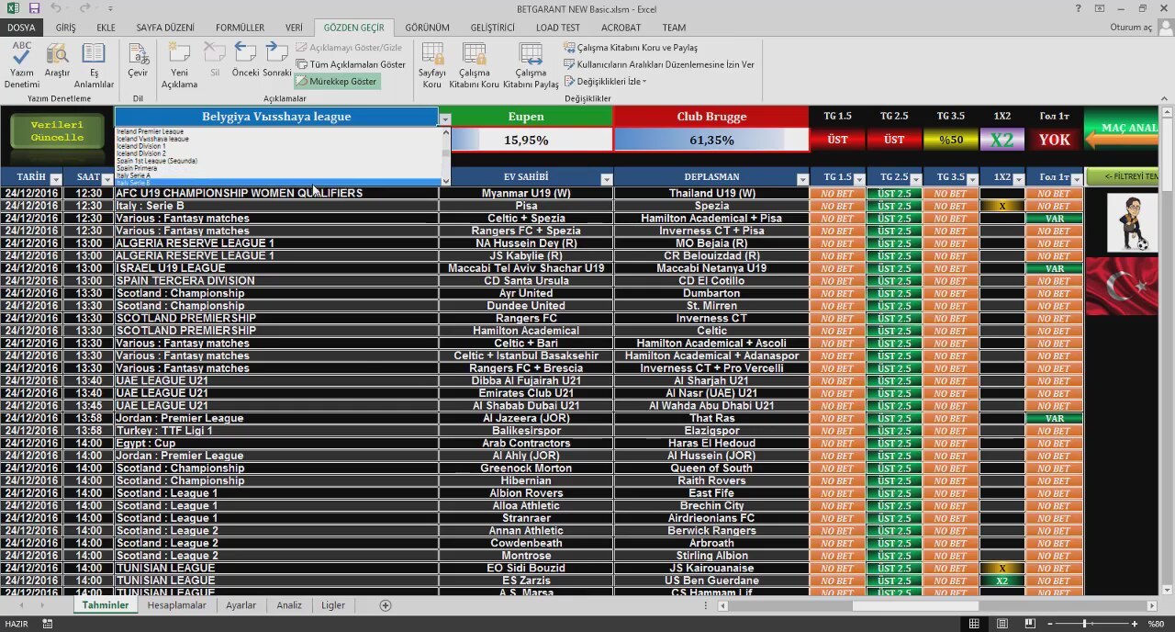Save the workbook from the quick access toolbar
The width and height of the screenshot is (1175, 632).
[35, 8]
